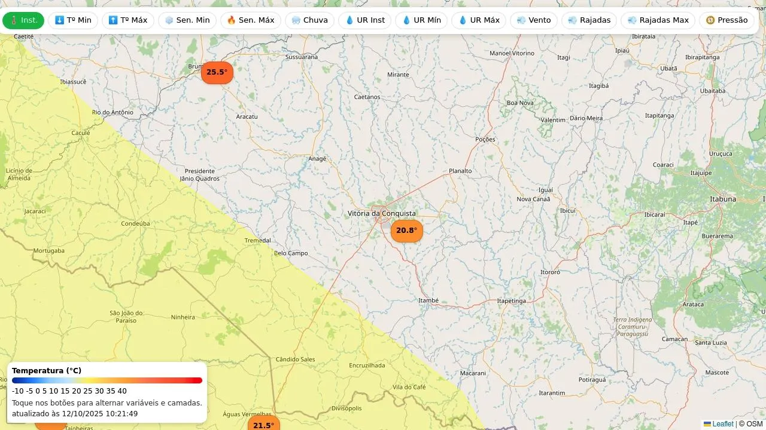Switch to Tº Min layer
The image size is (766, 430).
(x=73, y=20)
